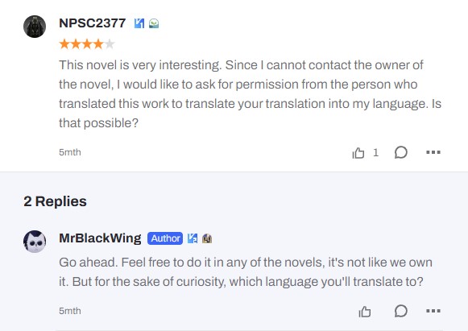
Task: Open three-dot menu on MrBlackWing's reply
Action: point(433,311)
